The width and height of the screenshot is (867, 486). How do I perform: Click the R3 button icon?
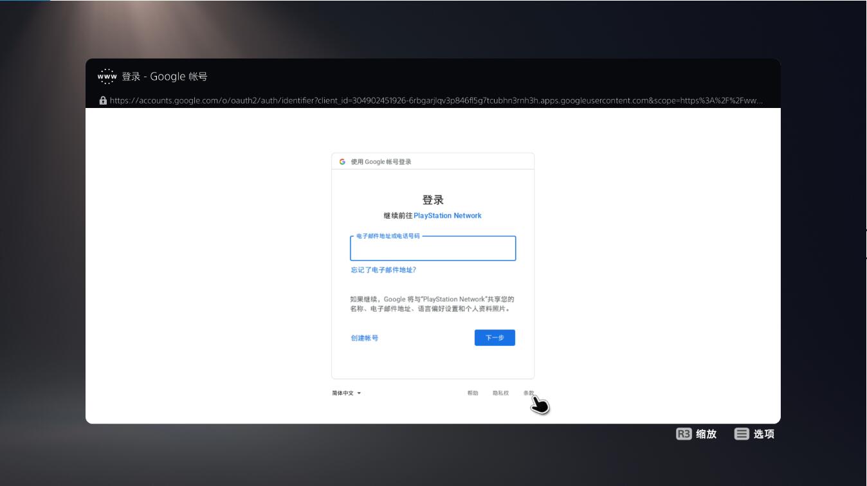click(683, 434)
